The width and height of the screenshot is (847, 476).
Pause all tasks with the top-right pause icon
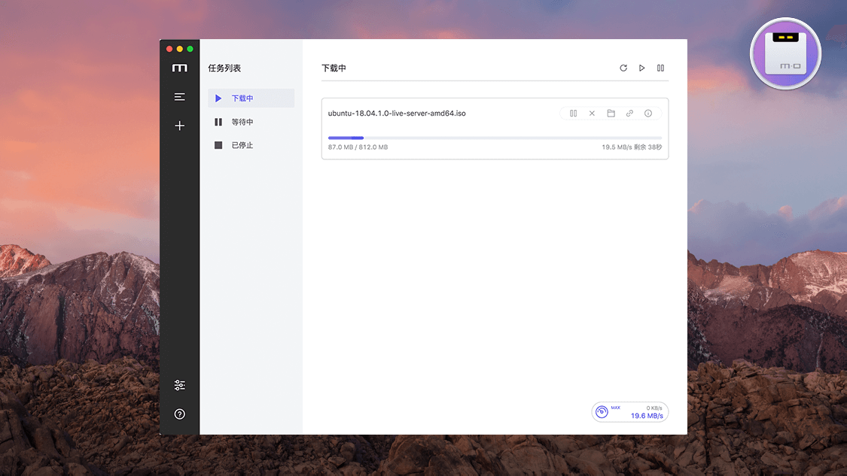(660, 68)
